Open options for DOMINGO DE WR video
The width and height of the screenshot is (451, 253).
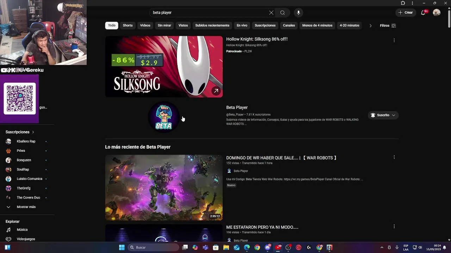394,157
